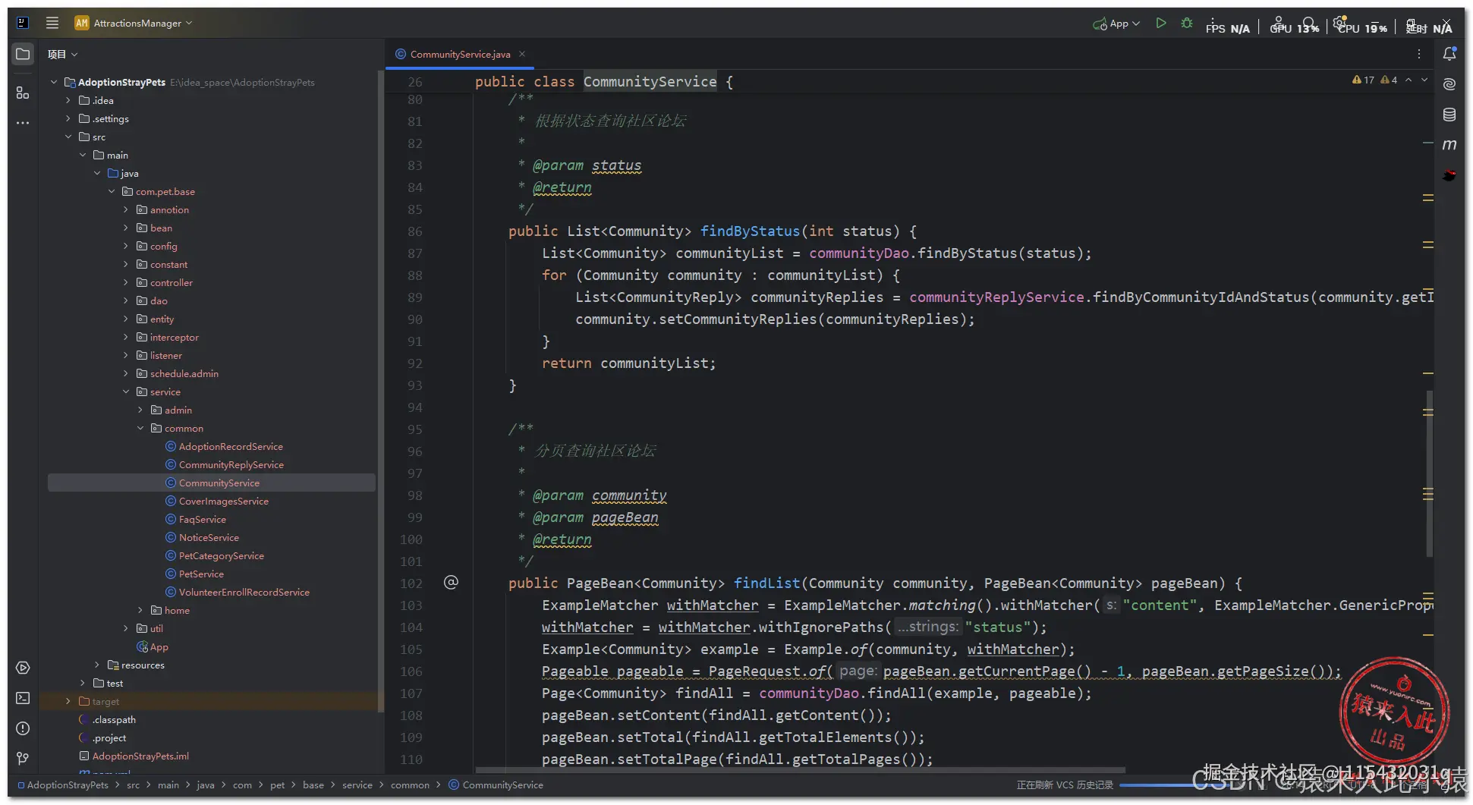Expand the target folder
1473x805 pixels.
coord(68,701)
